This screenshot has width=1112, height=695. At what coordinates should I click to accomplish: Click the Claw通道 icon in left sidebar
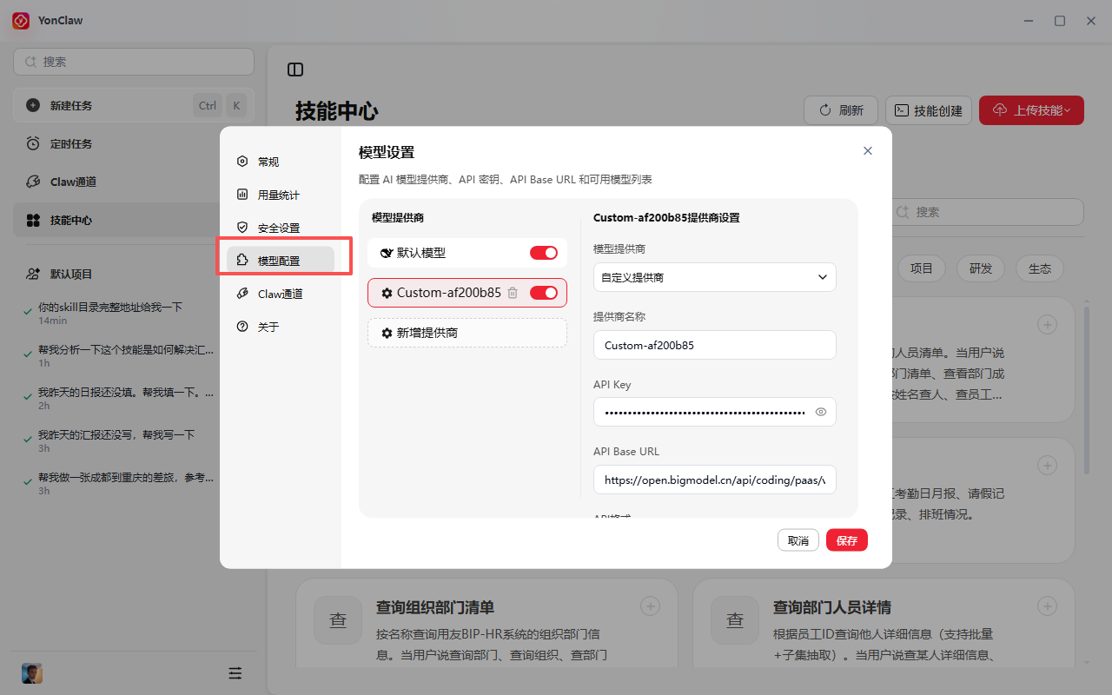33,182
